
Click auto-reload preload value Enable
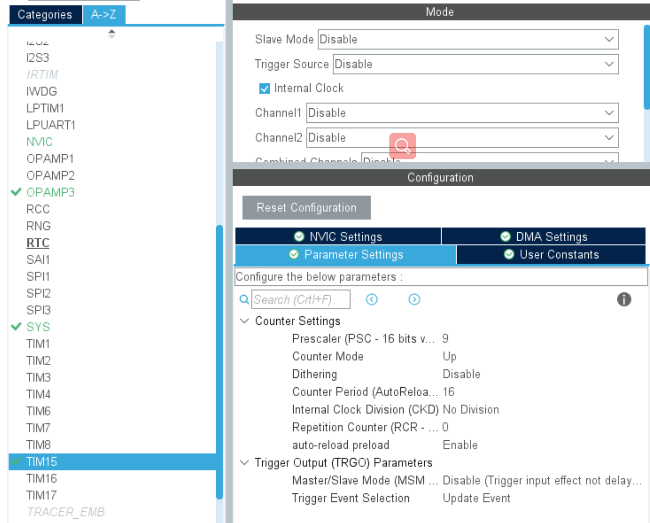coord(460,445)
